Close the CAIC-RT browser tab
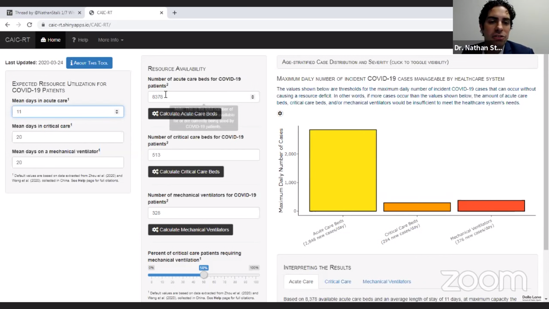The width and height of the screenshot is (549, 309). click(161, 13)
